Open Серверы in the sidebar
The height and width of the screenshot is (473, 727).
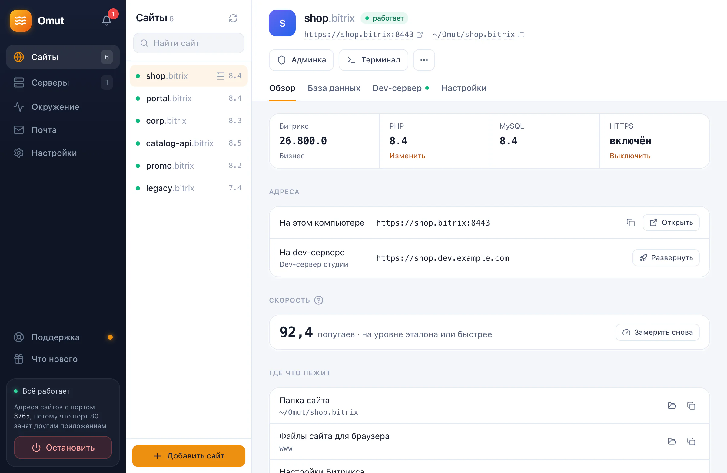[x=63, y=82]
